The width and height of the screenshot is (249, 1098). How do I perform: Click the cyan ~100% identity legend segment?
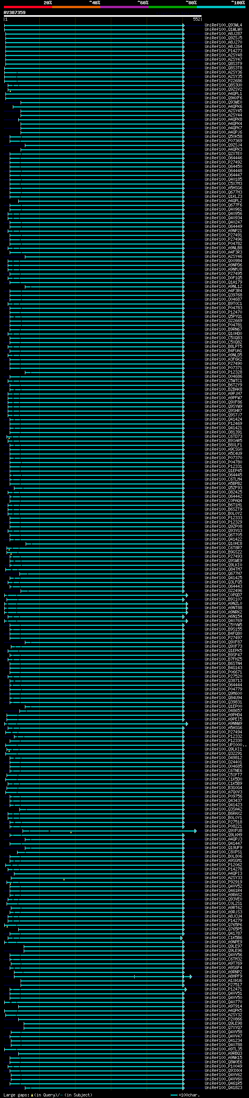pos(221,7)
